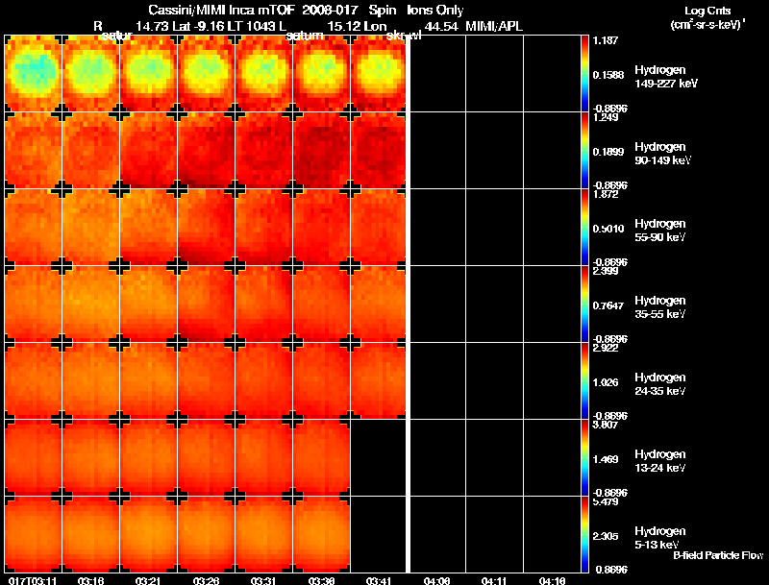Click the color bar for Hydrogen 149-227 keV
The width and height of the screenshot is (769, 585).
tap(584, 74)
